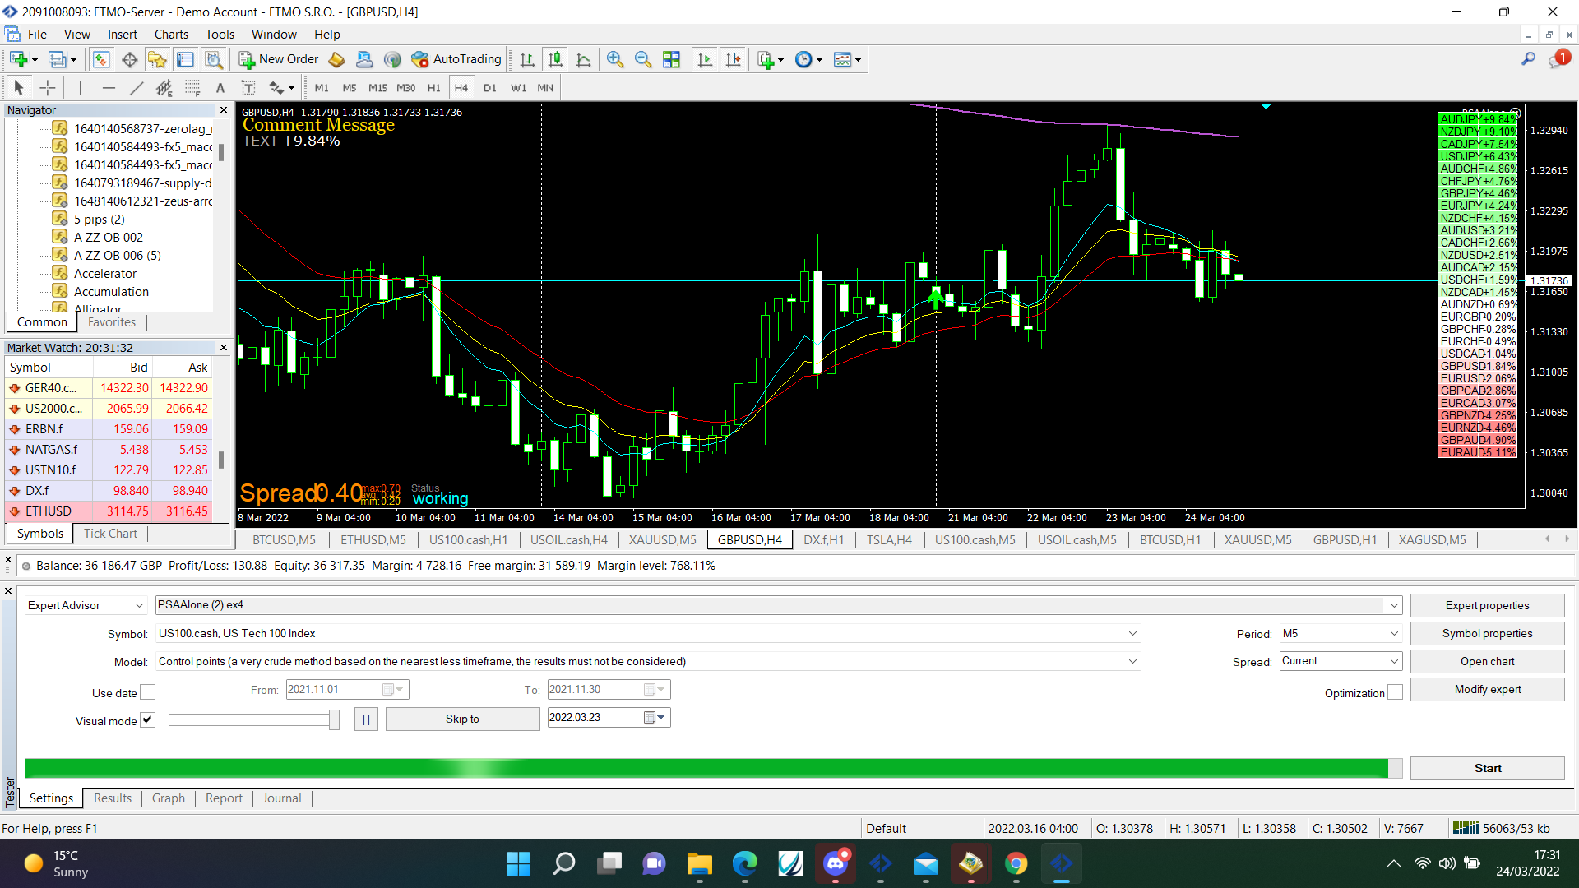Click the Symbol properties button
The height and width of the screenshot is (888, 1579).
click(1487, 633)
